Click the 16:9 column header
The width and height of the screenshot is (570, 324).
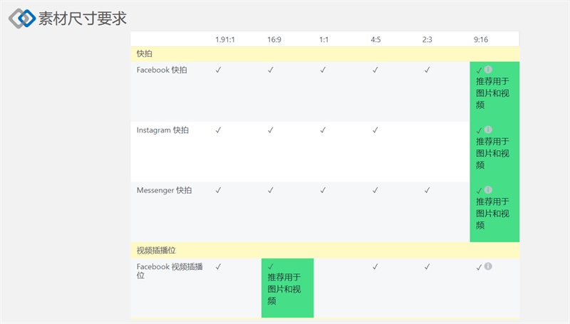[274, 40]
